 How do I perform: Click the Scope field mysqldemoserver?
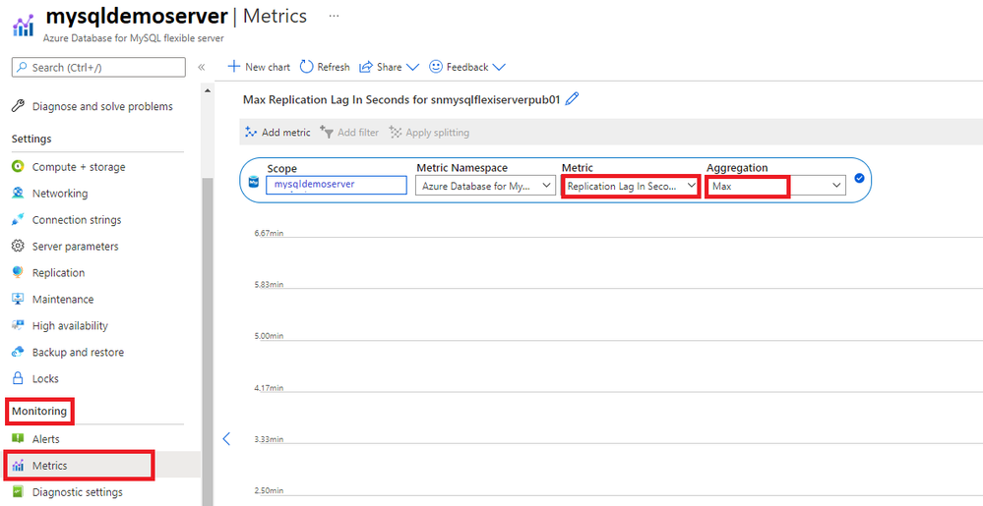click(336, 186)
